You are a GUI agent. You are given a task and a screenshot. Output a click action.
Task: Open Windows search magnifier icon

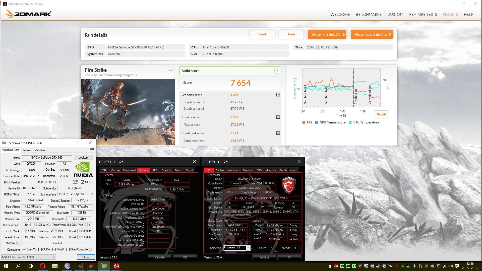18,266
